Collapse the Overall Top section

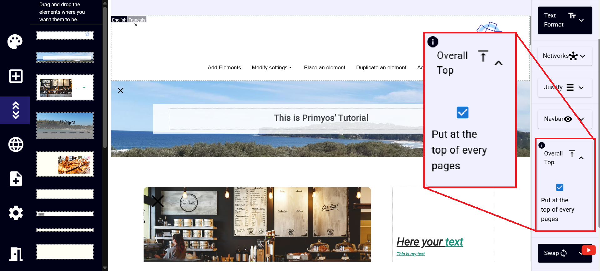pyautogui.click(x=581, y=158)
